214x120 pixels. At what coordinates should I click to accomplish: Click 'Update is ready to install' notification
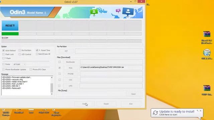point(177,113)
